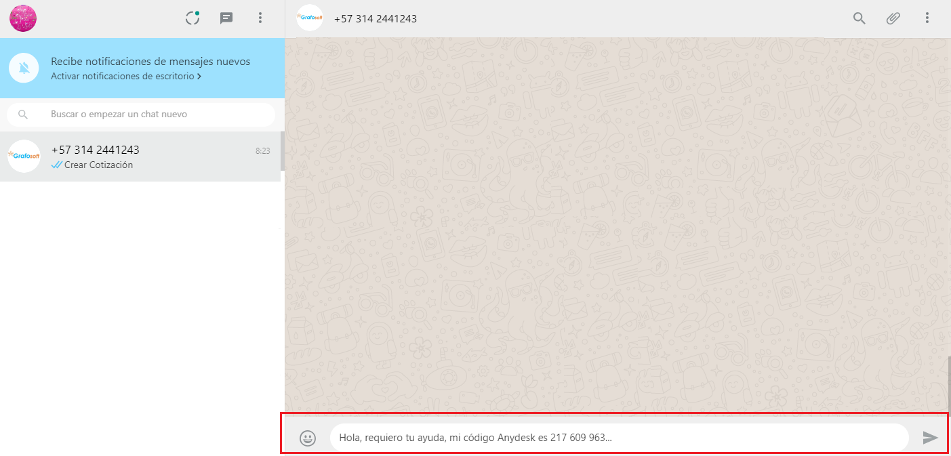Image resolution: width=951 pixels, height=456 pixels.
Task: Click the magnifier icon in chat search box
Action: [23, 115]
